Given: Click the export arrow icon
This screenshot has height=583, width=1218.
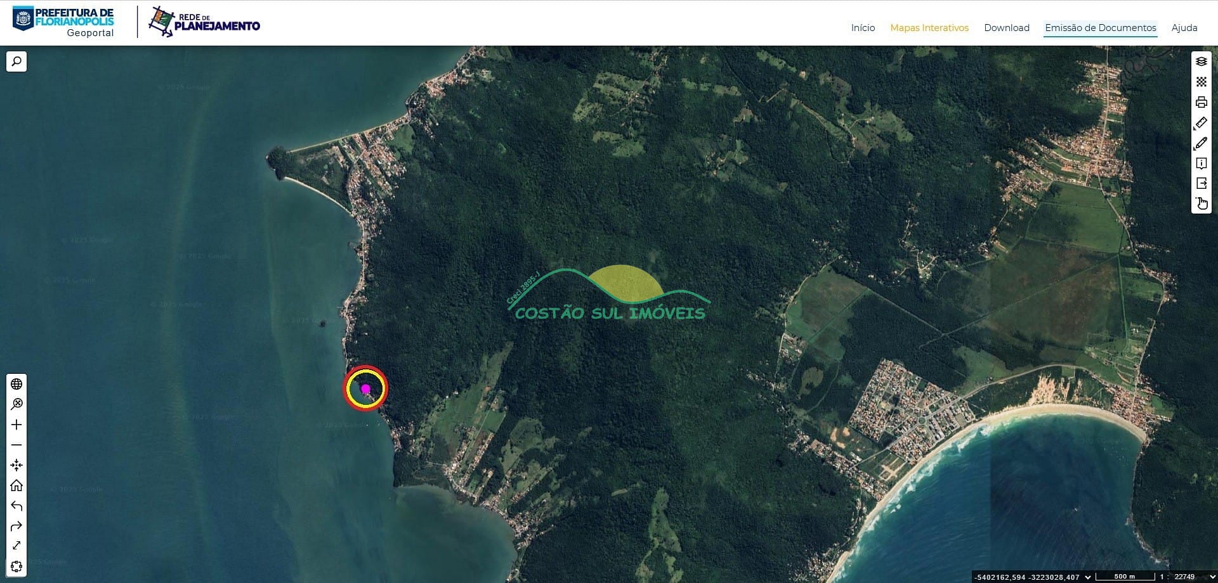Looking at the screenshot, I should [x=1201, y=183].
